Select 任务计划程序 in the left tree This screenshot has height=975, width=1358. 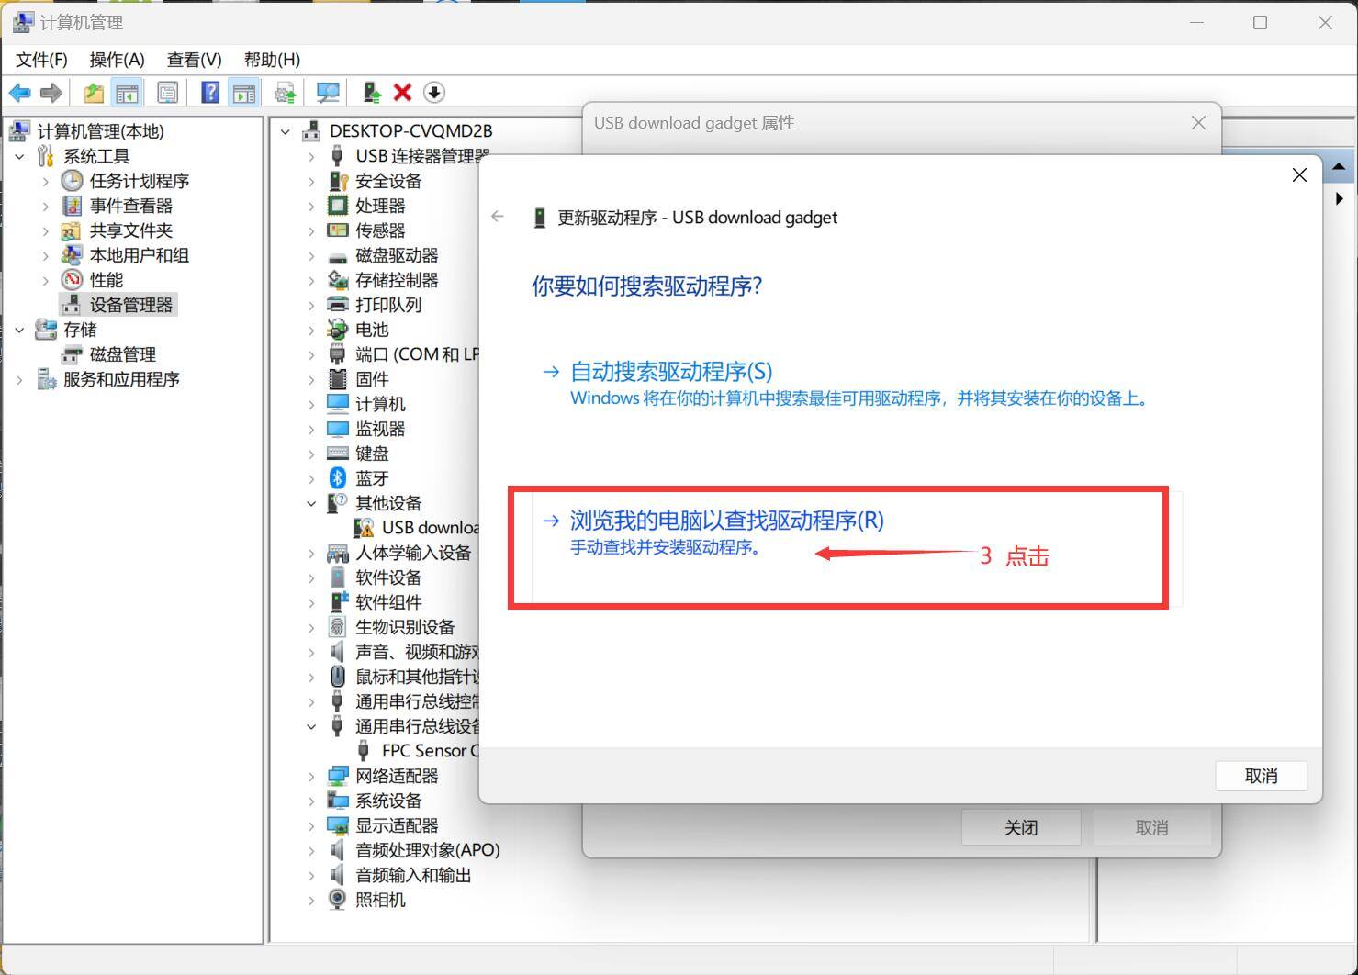[x=139, y=181]
